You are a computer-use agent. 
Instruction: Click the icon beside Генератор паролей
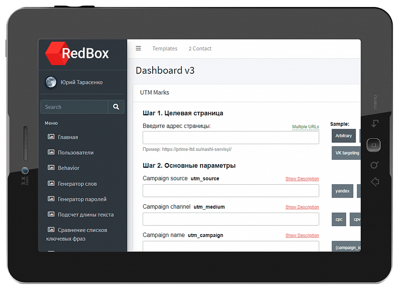point(51,199)
